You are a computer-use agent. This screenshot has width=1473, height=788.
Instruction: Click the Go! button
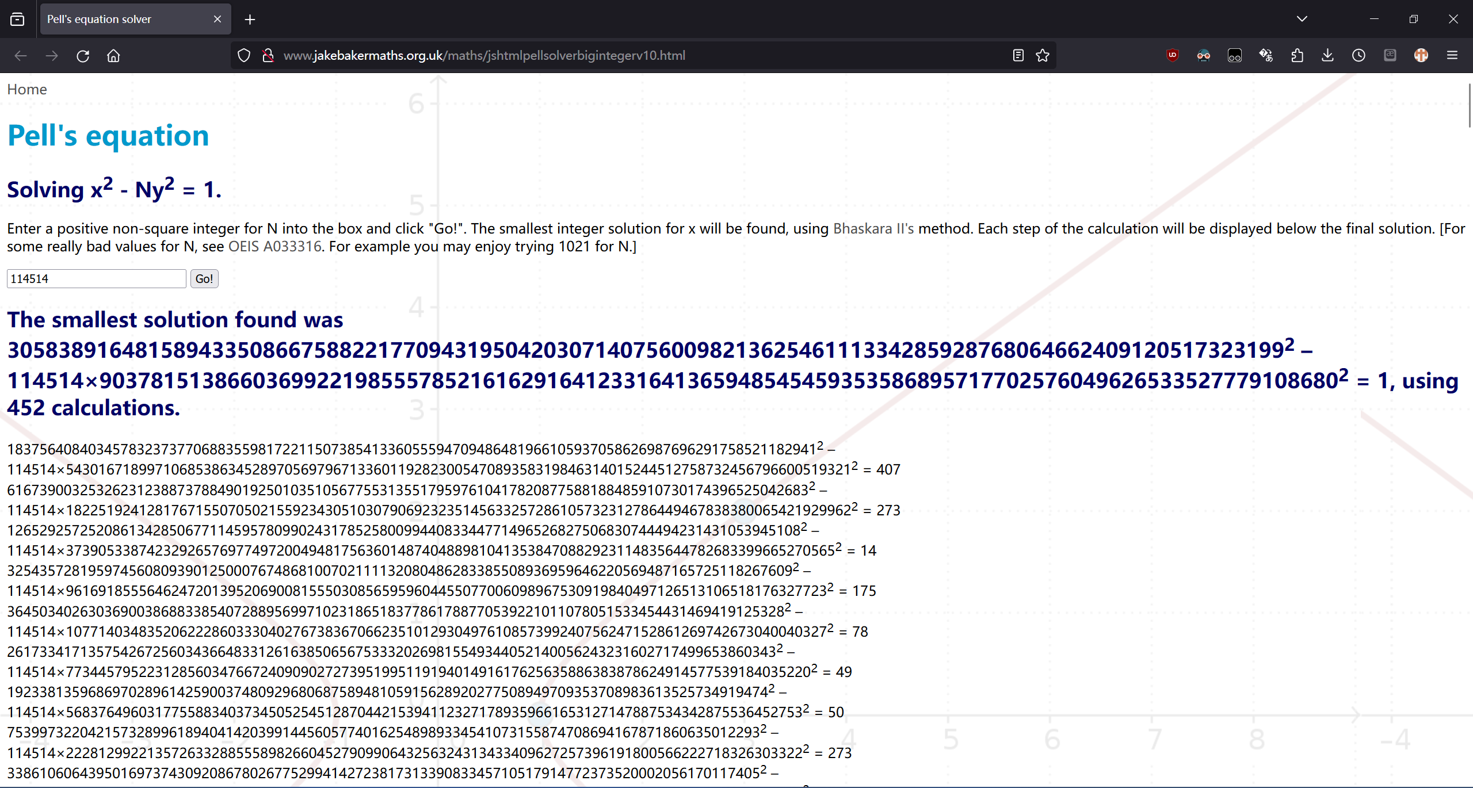204,279
